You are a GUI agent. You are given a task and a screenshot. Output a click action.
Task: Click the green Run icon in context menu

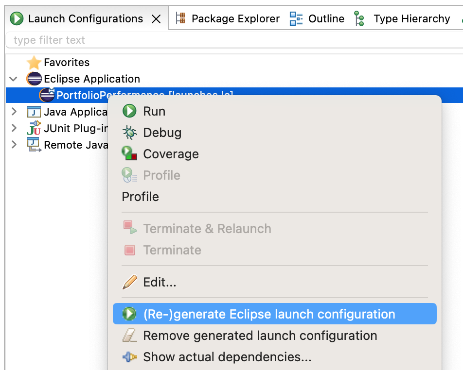129,111
